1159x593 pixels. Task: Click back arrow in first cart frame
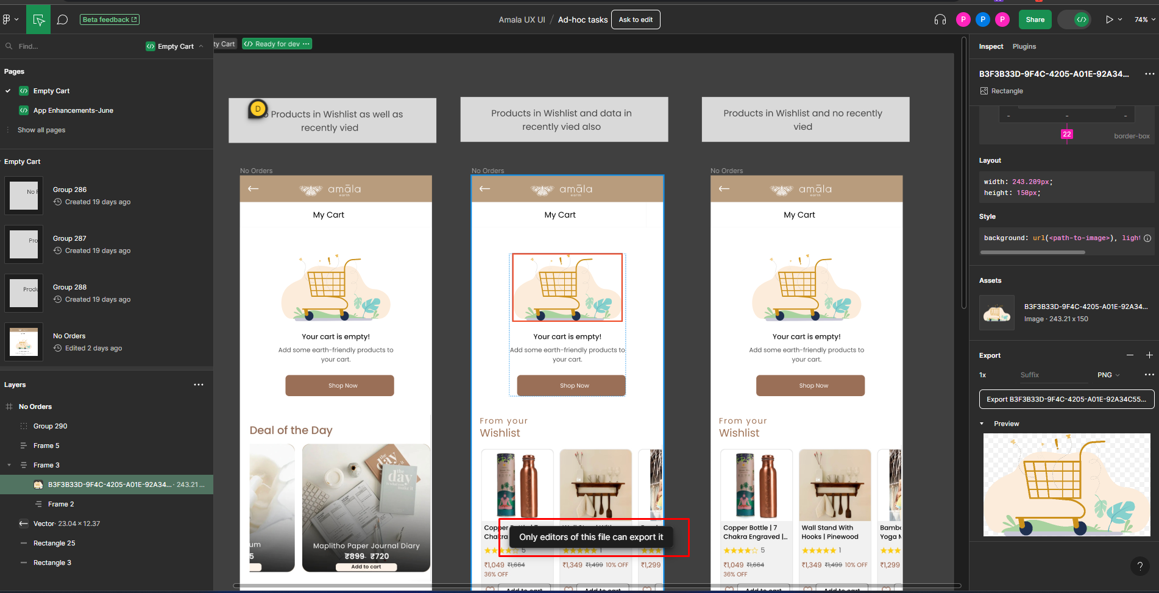coord(253,189)
